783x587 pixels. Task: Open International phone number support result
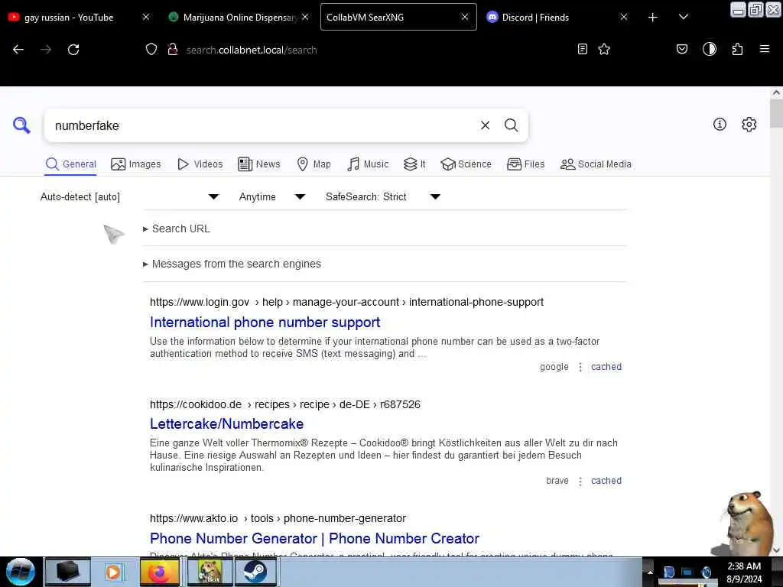[x=265, y=323]
